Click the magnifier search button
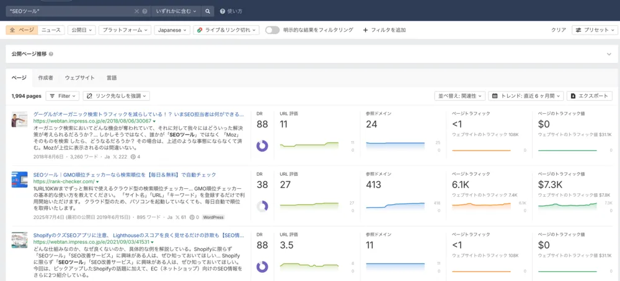620x281 pixels. [x=208, y=11]
